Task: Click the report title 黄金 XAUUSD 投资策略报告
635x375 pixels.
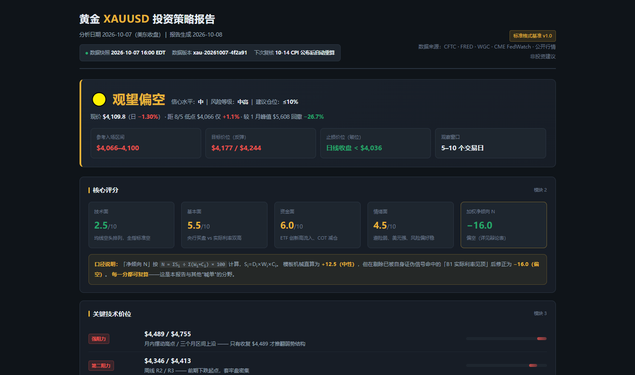Action: click(147, 19)
